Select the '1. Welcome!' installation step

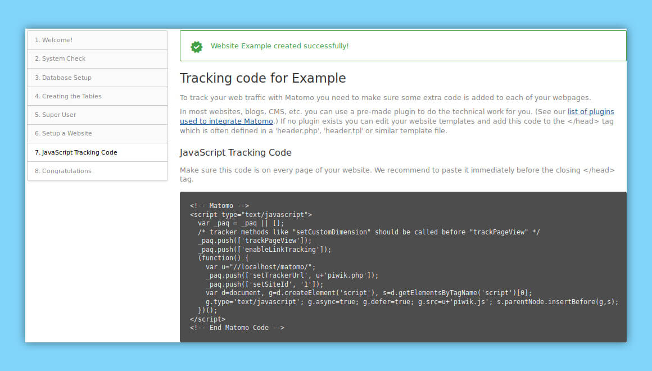click(x=97, y=40)
